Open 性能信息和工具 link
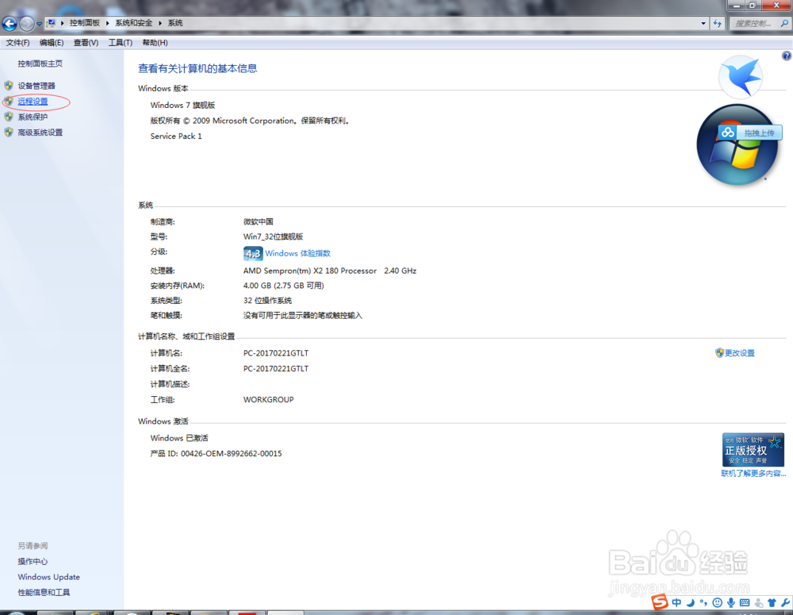This screenshot has height=615, width=793. [44, 592]
